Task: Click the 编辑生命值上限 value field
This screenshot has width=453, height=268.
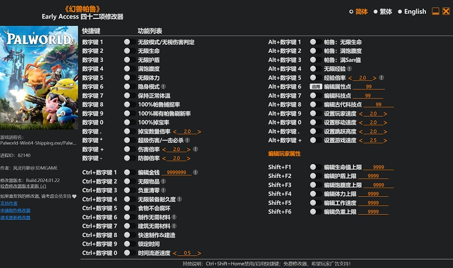Action: point(378,167)
